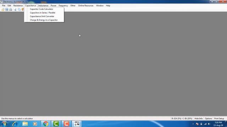The width and height of the screenshot is (227, 127).
Task: Click Action Center flag tray icon
Action: [197, 124]
